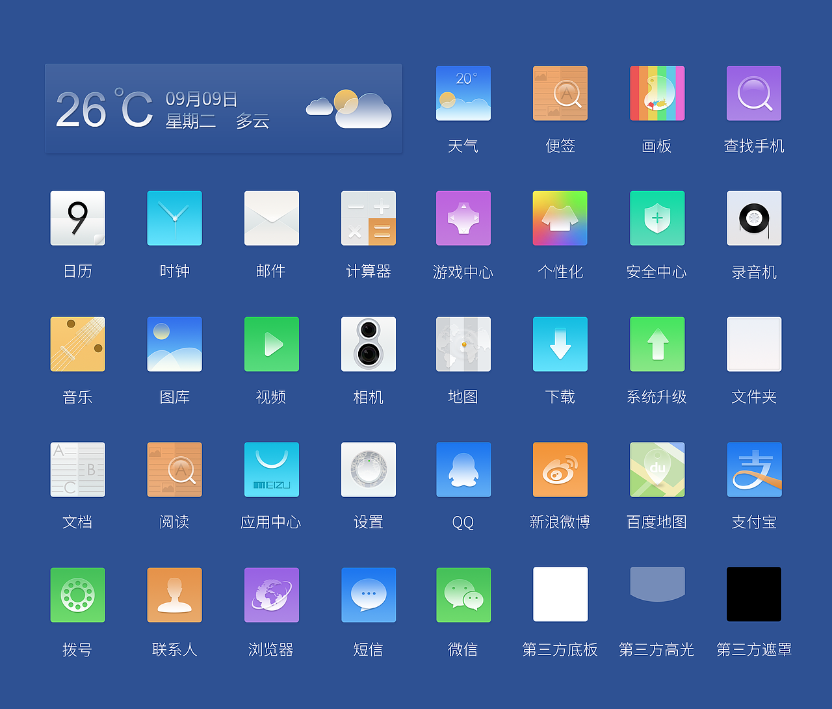Click the 系统升级 label text
832x709 pixels.
[657, 397]
